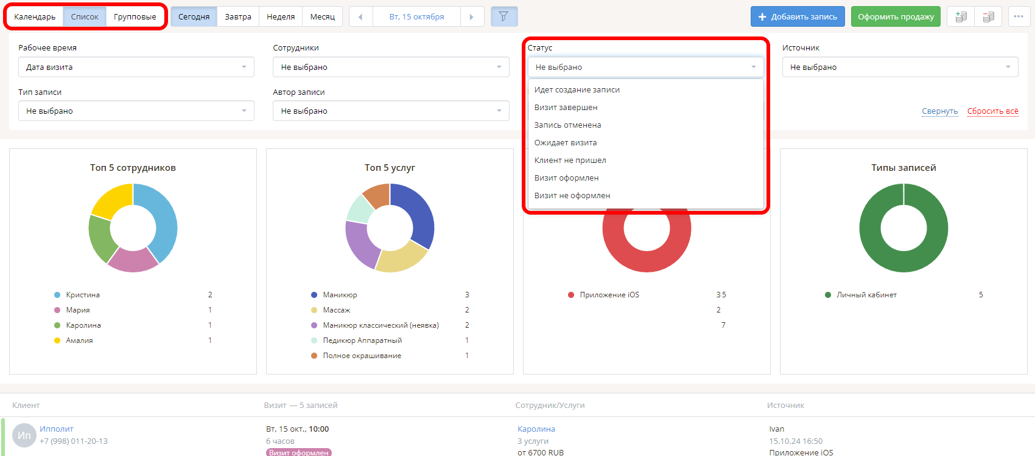Click the withdraw-money coins icon
The width and height of the screenshot is (1035, 456).
point(988,16)
